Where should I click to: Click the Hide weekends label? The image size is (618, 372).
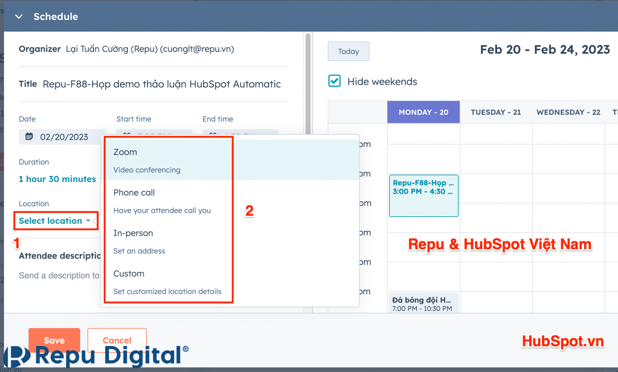coord(382,82)
